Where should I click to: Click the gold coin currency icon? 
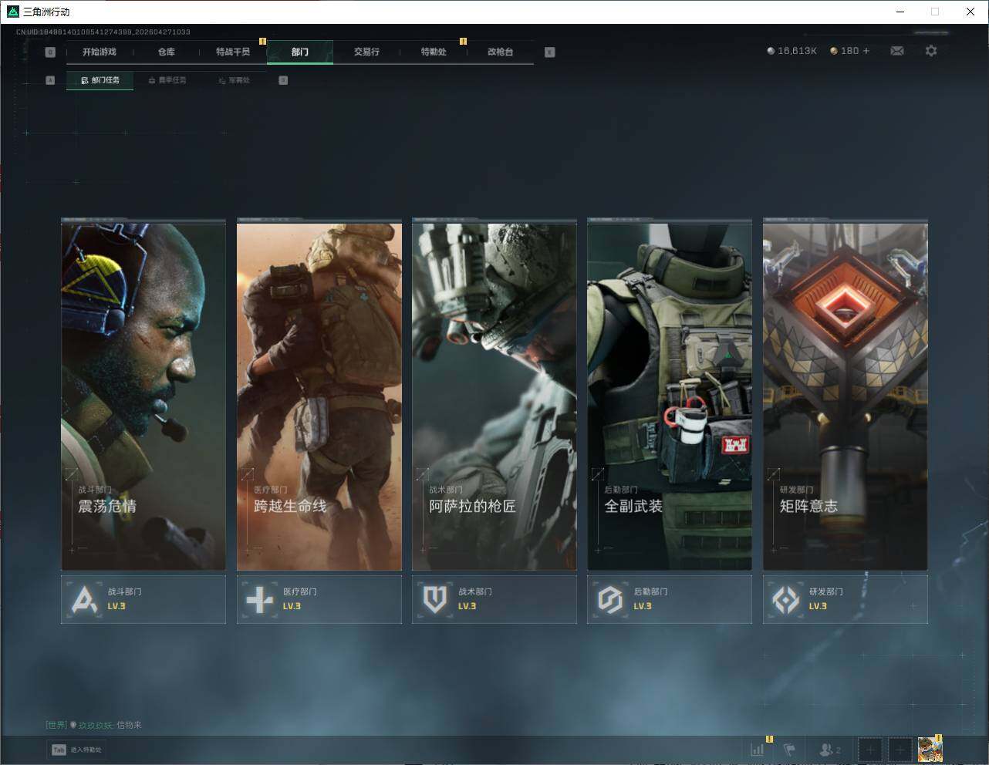point(834,51)
